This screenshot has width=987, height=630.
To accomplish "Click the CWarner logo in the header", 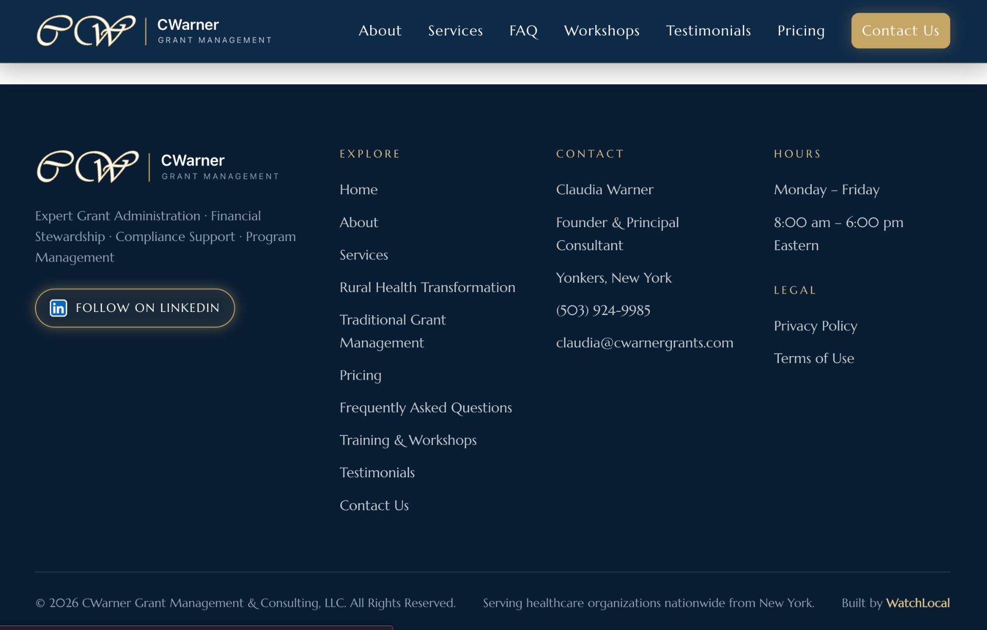I will (x=154, y=31).
